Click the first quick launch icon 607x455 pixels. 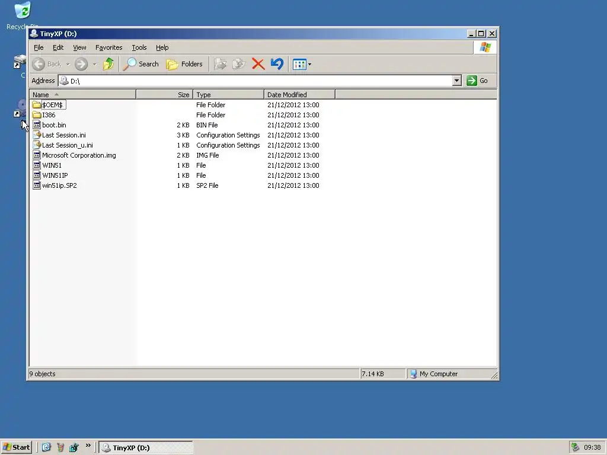click(x=46, y=447)
